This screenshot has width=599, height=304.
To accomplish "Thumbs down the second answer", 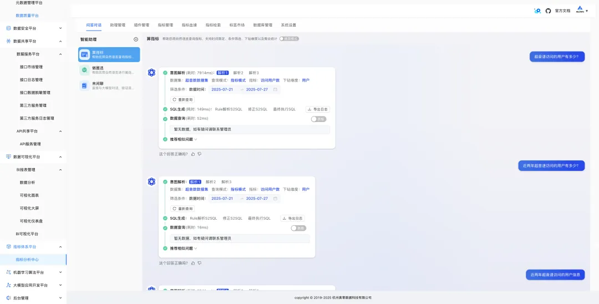I will pyautogui.click(x=200, y=263).
